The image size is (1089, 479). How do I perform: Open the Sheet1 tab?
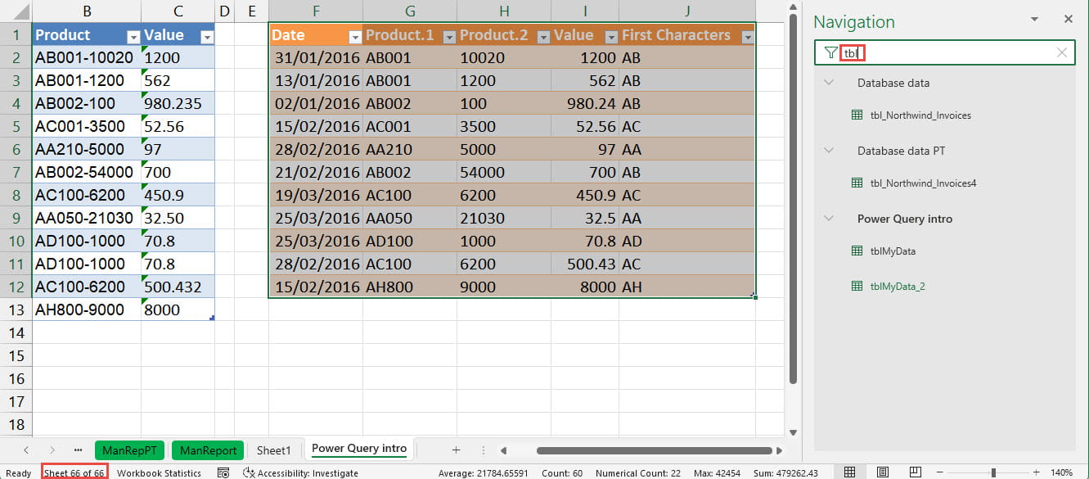point(273,450)
